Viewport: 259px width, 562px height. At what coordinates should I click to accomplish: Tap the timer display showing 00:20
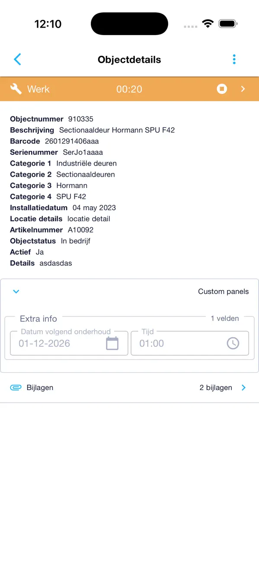[x=129, y=89]
